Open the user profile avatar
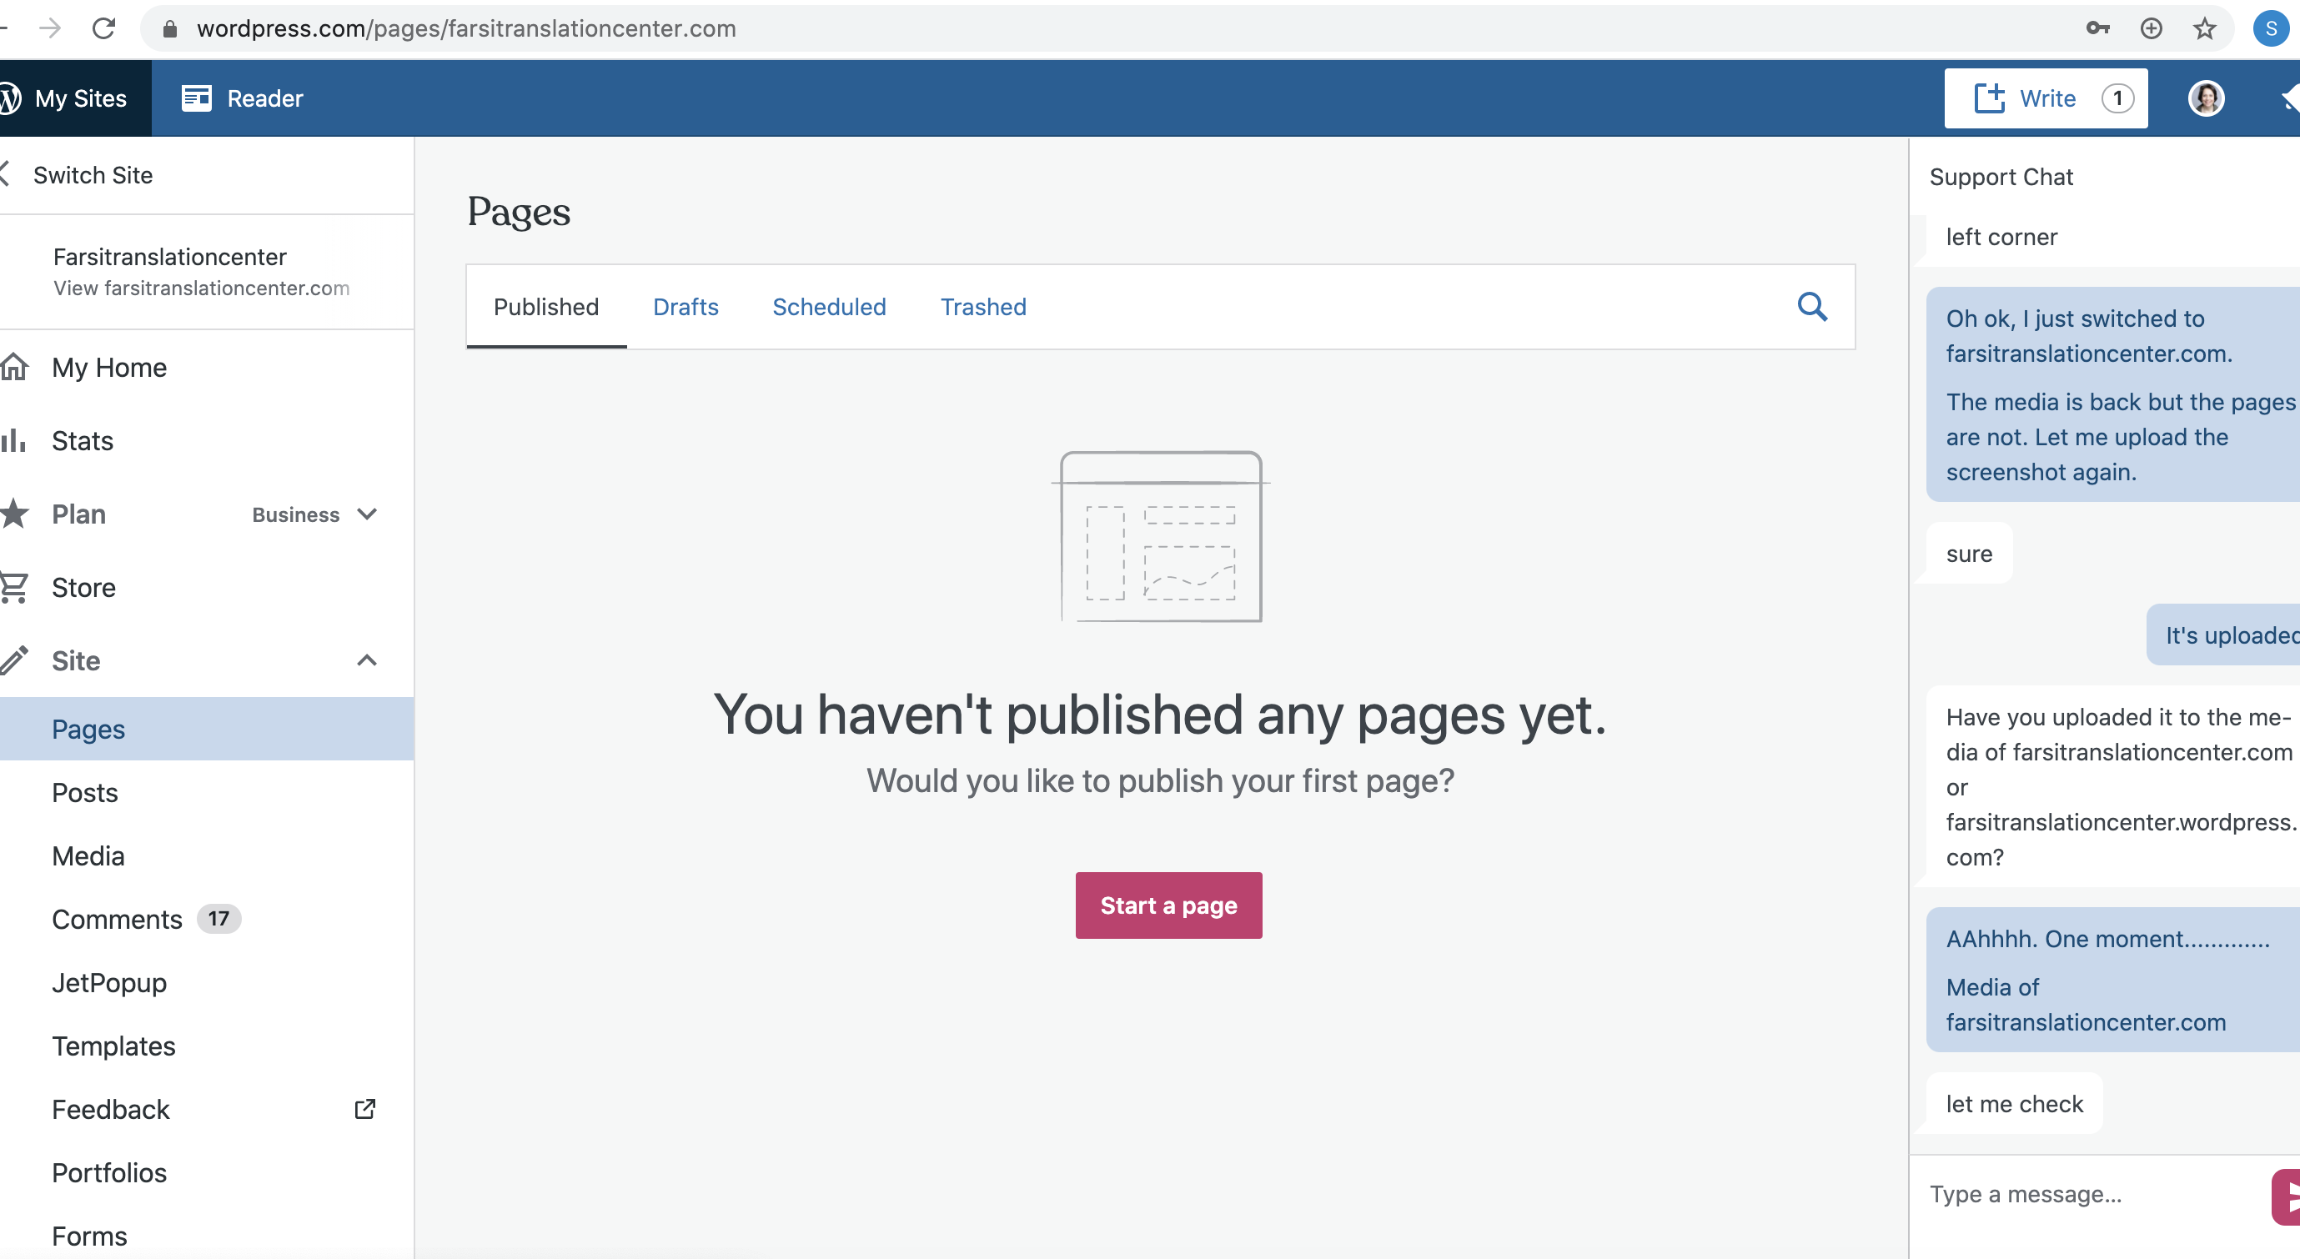The image size is (2300, 1259). (x=2206, y=98)
